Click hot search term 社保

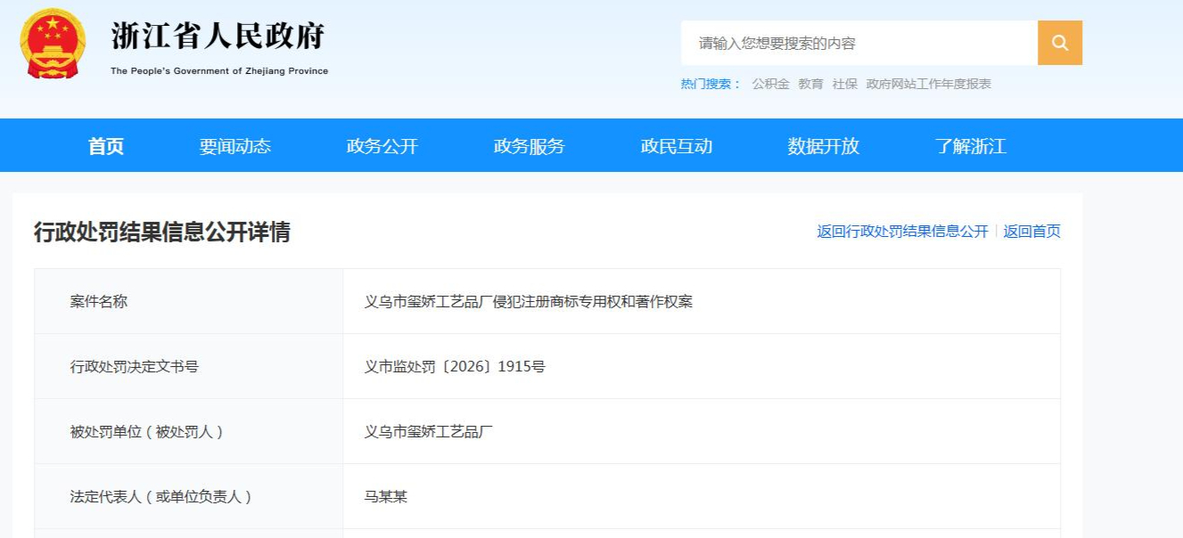pos(844,84)
